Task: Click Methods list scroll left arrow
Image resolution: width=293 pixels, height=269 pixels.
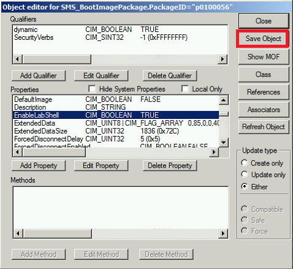Action: pyautogui.click(x=18, y=233)
